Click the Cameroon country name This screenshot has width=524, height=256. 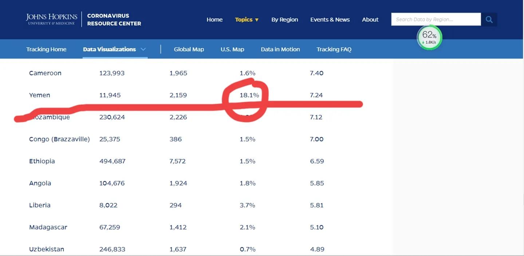[45, 73]
